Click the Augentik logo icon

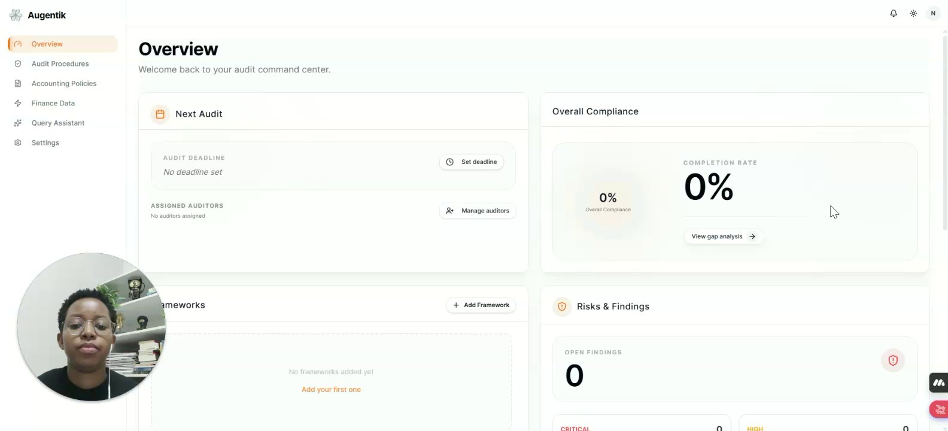point(16,15)
